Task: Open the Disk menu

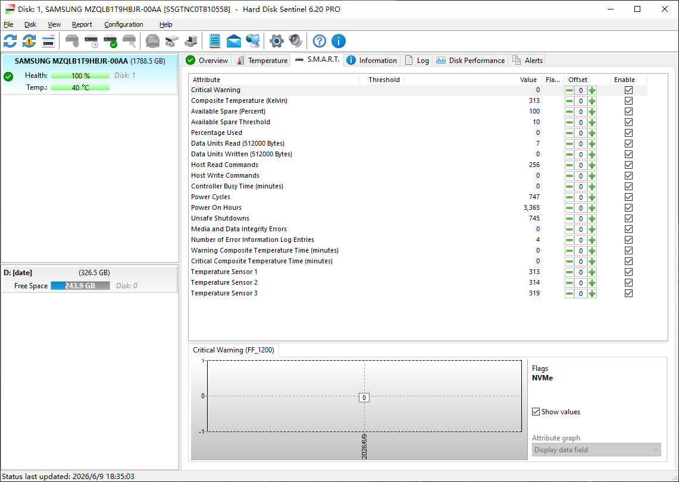Action: 30,24
